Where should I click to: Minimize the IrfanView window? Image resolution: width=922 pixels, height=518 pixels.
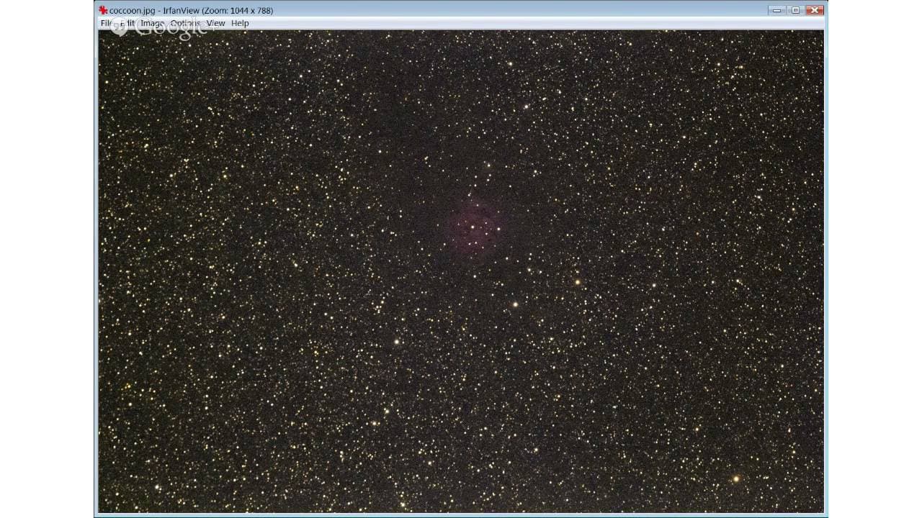(x=776, y=10)
